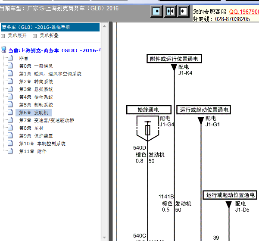Image resolution: width=259 pixels, height=241 pixels.
Task: Click the page icon beside 第1章
Action: click(x=10, y=73)
